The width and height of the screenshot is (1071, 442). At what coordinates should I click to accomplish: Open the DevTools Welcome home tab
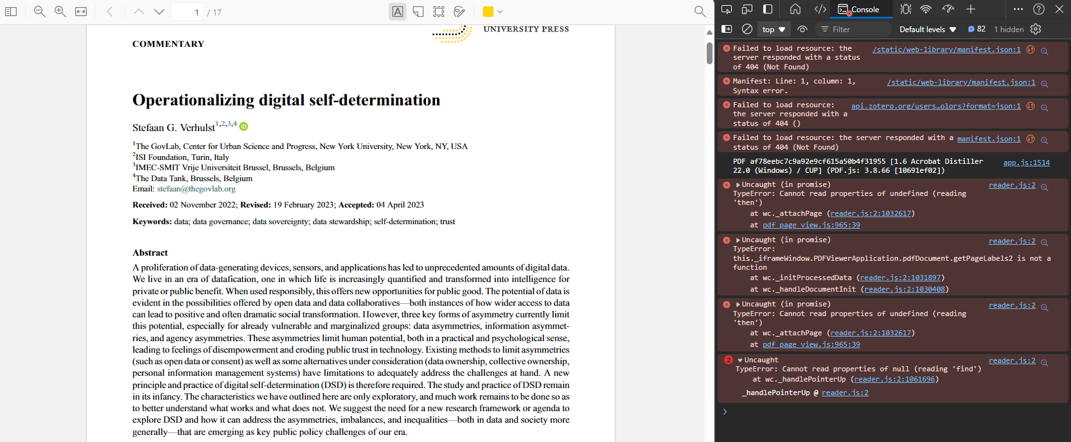click(x=795, y=9)
